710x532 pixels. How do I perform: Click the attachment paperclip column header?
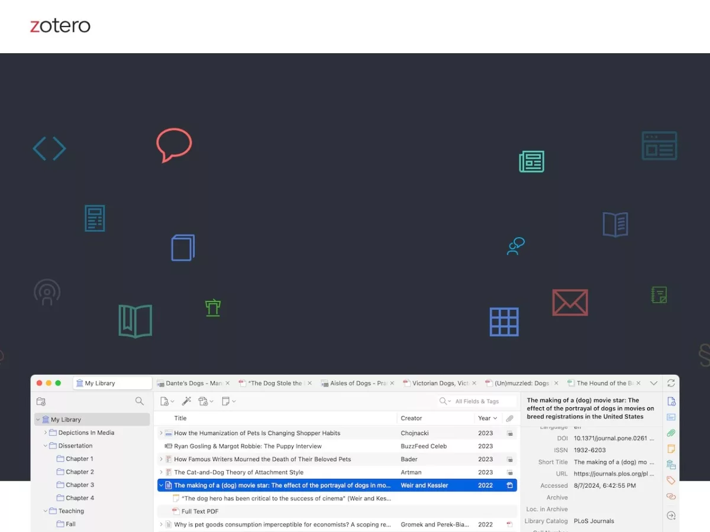(509, 418)
